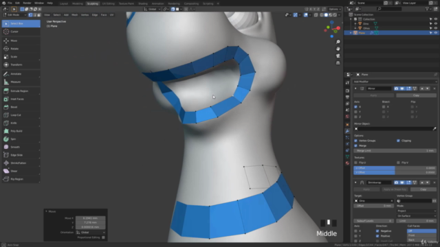Click the V Offset slider
The image size is (440, 247).
tap(395, 172)
